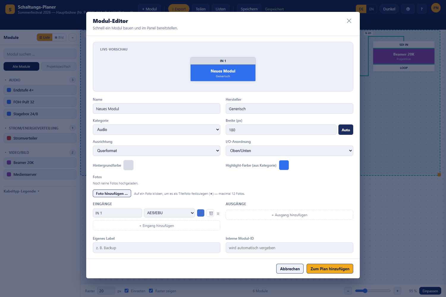Zoom in with the plus button
446x297 pixels.
397,291
